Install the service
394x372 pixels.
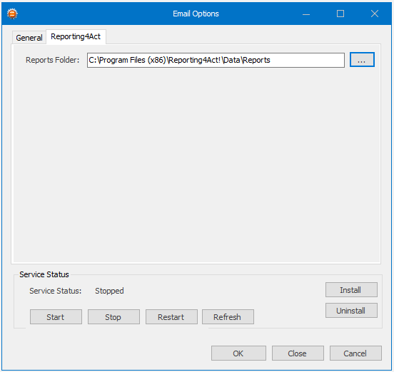(x=351, y=290)
